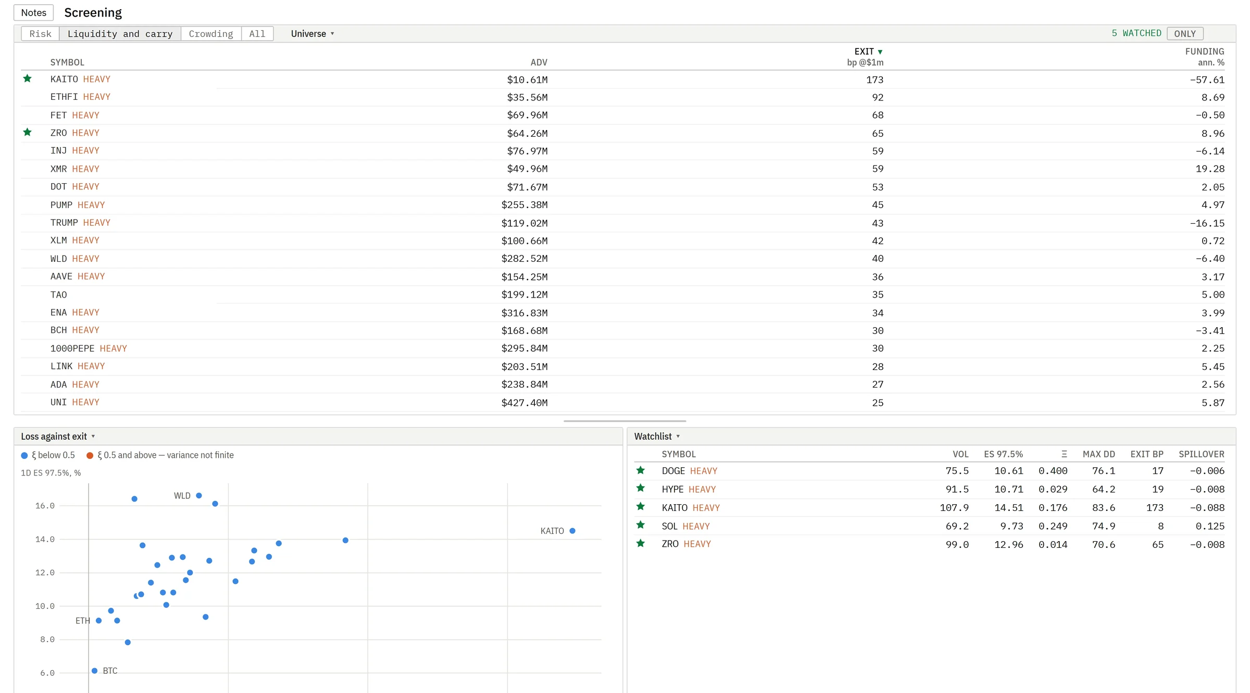Select the 1000PEPE row symbol
The width and height of the screenshot is (1250, 693).
(x=72, y=348)
